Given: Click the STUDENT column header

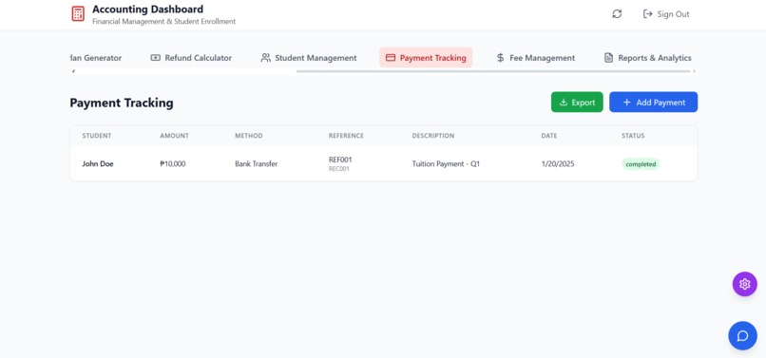Looking at the screenshot, I should tap(97, 136).
